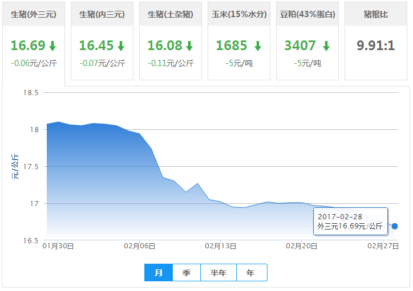Screen dimensions: 413x291
Task: Click the down arrow beside 1685
Action: click(258, 46)
